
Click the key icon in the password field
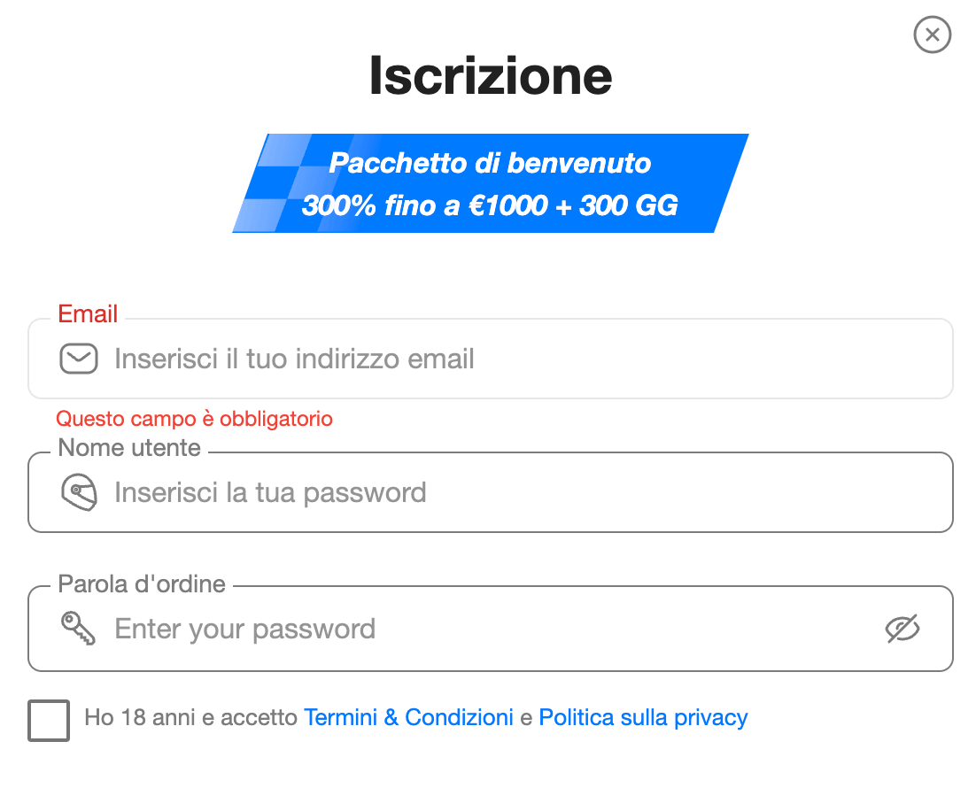tap(79, 629)
